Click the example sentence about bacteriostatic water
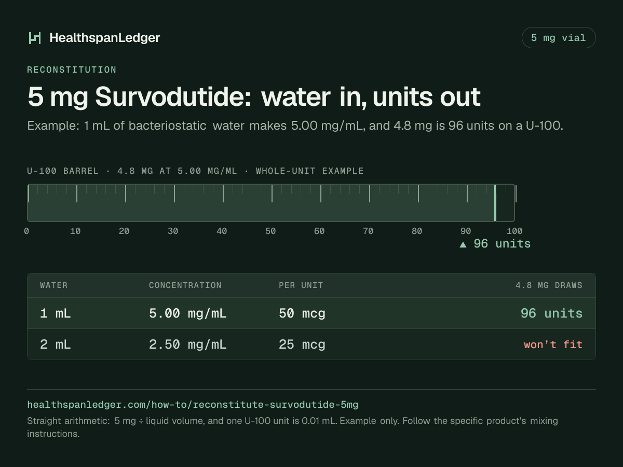Viewport: 623px width, 467px height. 295,126
